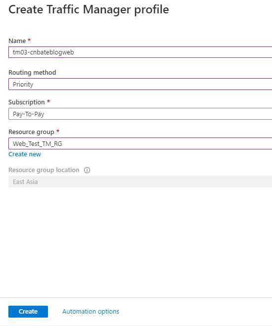Click the Routing method label

(32, 73)
